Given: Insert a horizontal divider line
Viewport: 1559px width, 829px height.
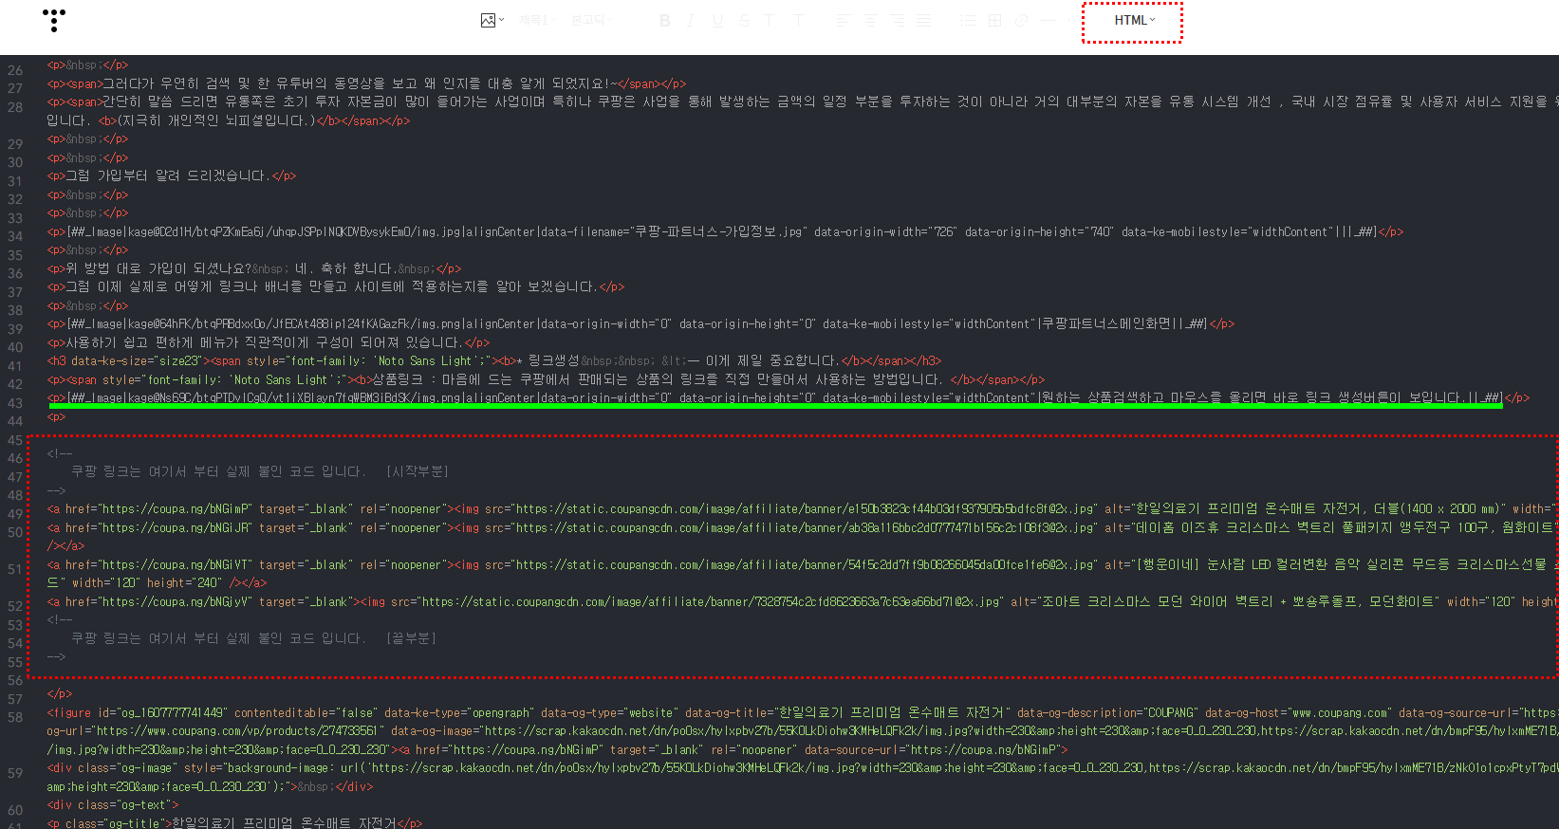Looking at the screenshot, I should [1048, 20].
